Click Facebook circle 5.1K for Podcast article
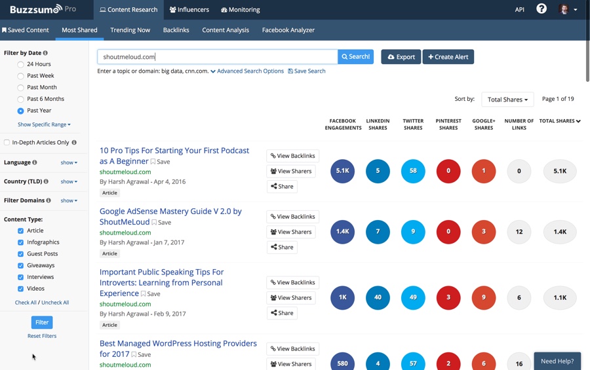The height and width of the screenshot is (370, 590). (x=342, y=171)
